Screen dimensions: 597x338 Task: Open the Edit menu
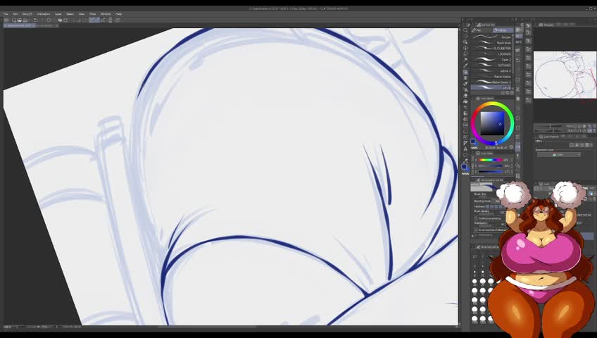(15, 14)
